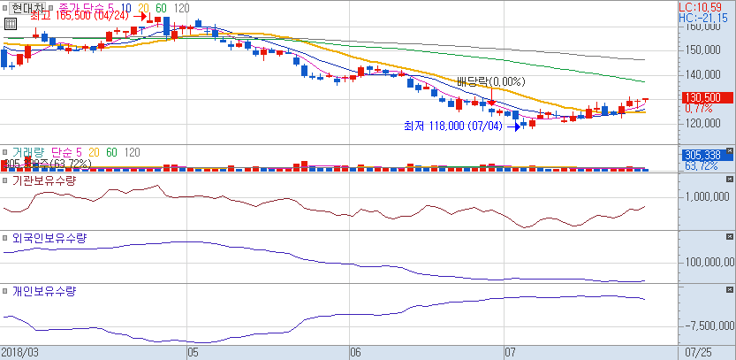Select the 기관보유수량 panel title
Image resolution: width=736 pixels, height=360 pixels.
pos(43,180)
